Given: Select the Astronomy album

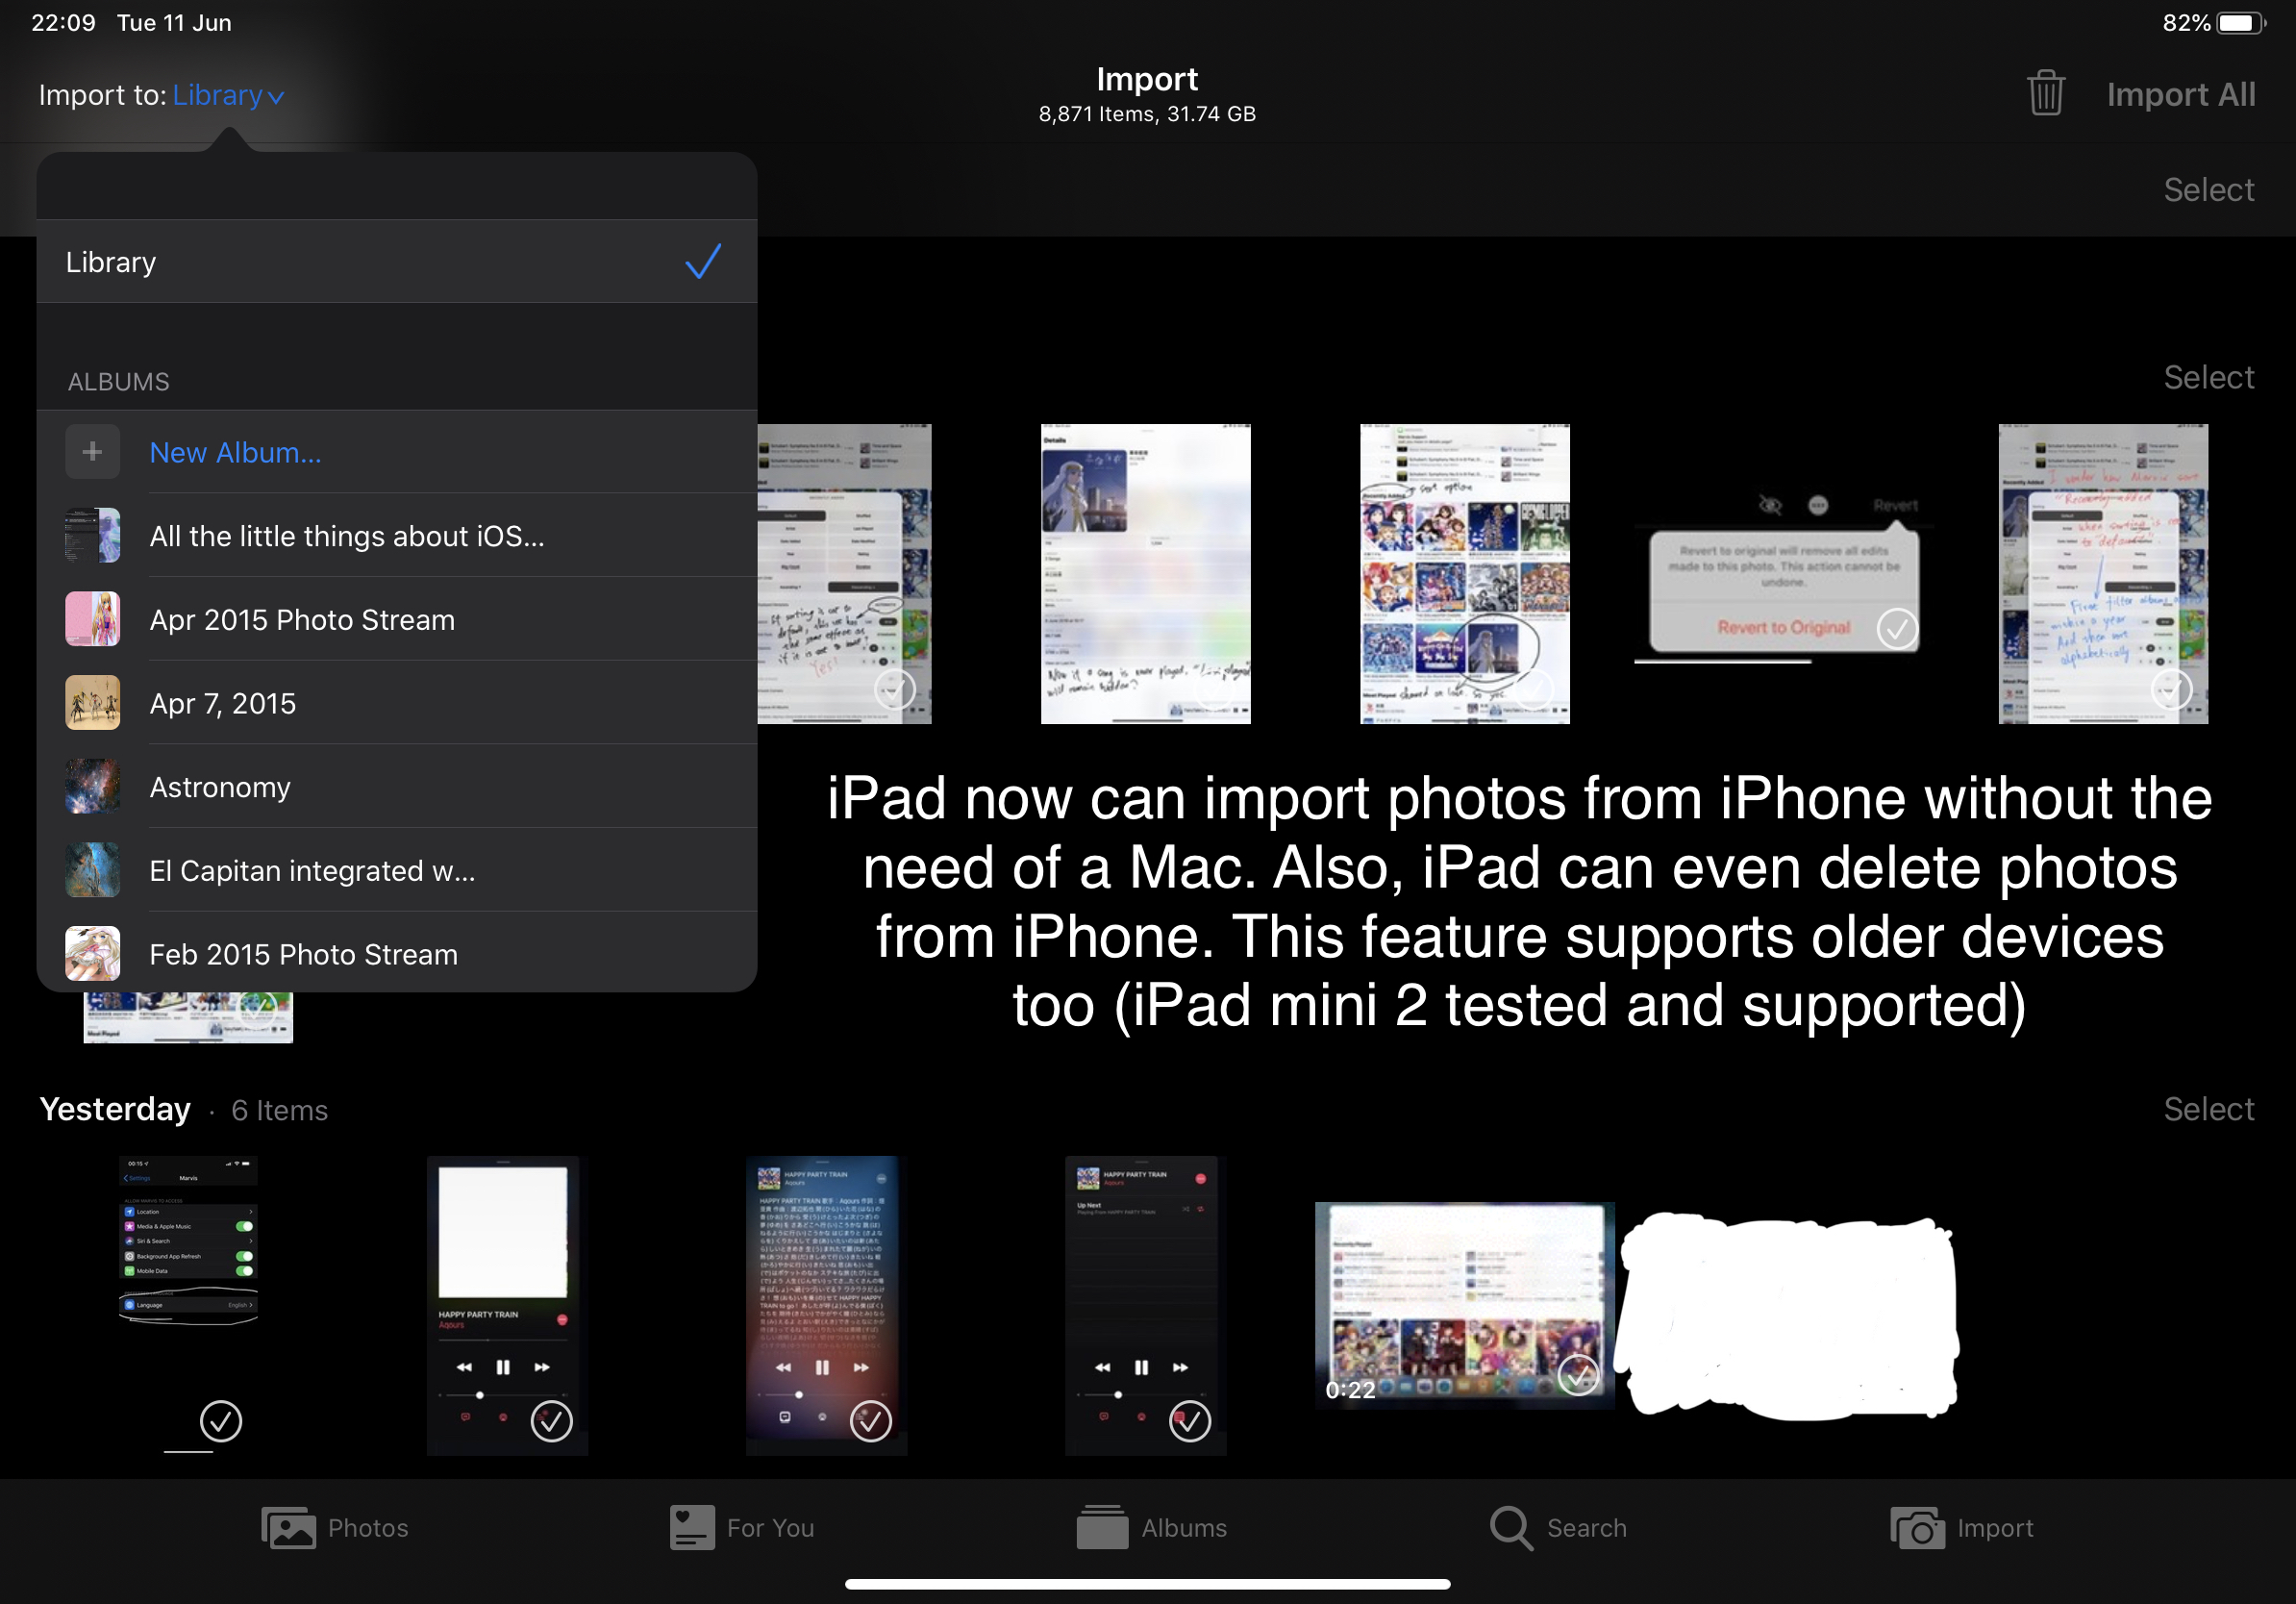Looking at the screenshot, I should click(396, 787).
